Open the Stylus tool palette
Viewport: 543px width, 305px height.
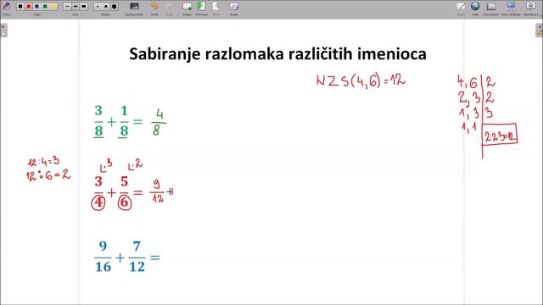click(6, 7)
